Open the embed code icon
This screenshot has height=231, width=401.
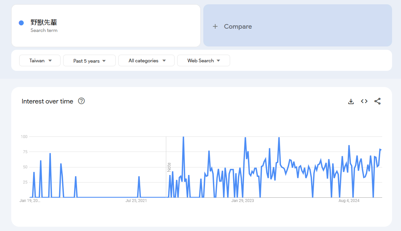(x=364, y=101)
